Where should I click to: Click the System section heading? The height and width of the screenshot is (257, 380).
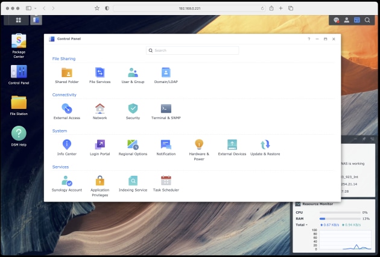click(60, 131)
